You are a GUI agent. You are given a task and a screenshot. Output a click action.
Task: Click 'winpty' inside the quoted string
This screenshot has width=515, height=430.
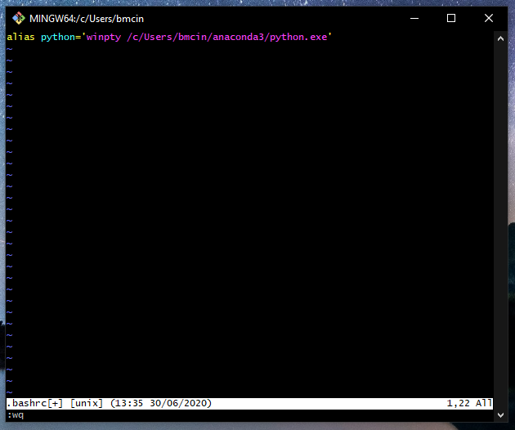tap(103, 38)
